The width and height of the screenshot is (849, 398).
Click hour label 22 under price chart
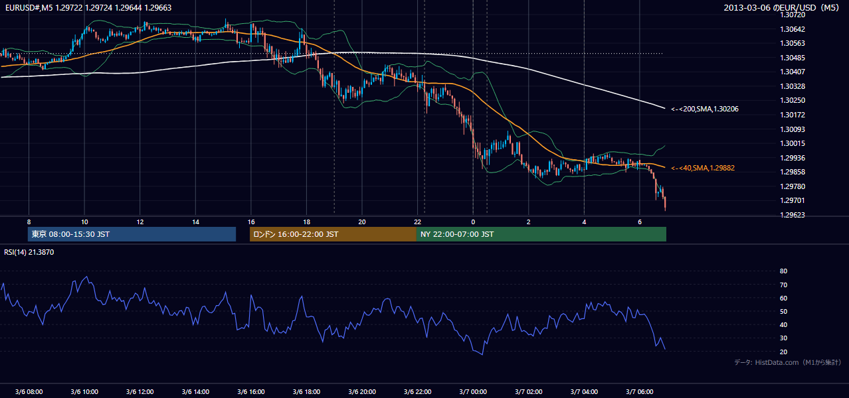417,222
